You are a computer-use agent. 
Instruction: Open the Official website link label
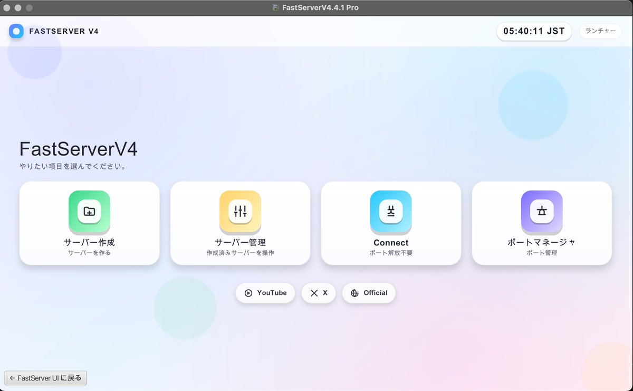[x=376, y=293]
